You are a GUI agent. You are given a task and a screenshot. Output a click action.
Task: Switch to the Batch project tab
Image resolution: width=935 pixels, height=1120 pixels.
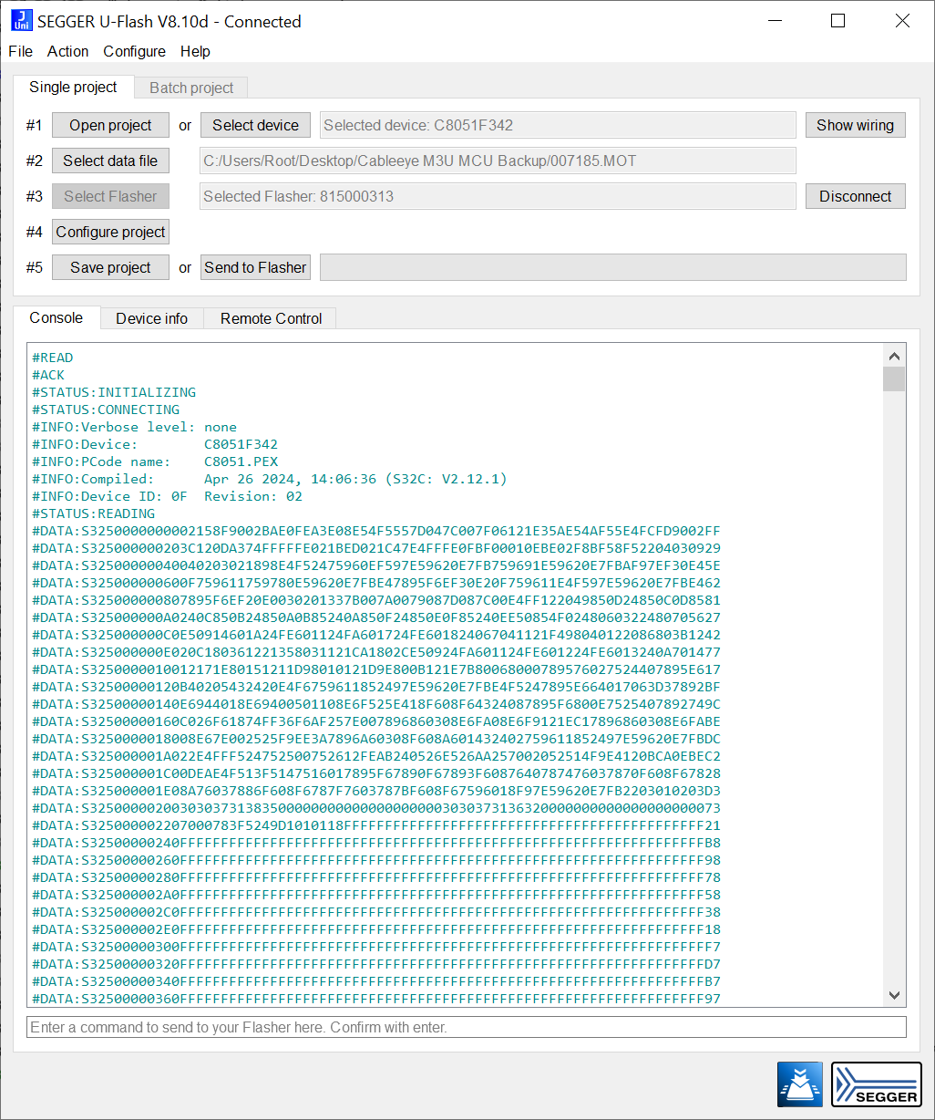coord(191,88)
